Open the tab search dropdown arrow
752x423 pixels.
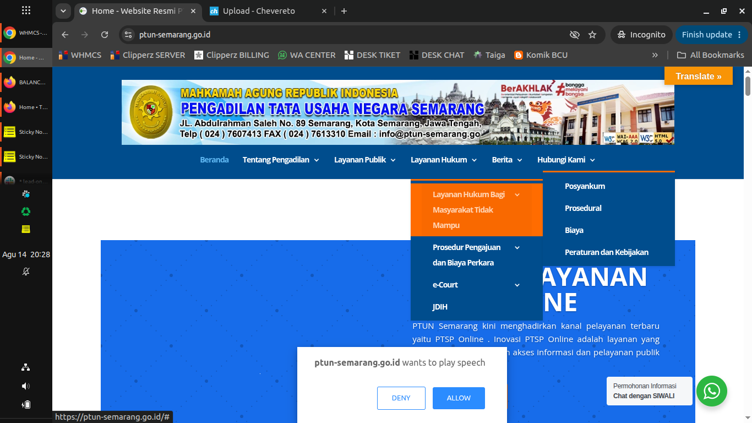[x=63, y=11]
